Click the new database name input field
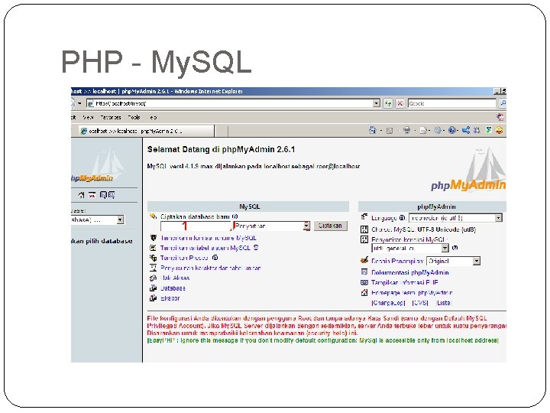 [x=196, y=226]
